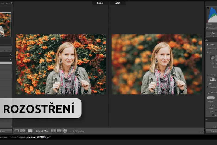
Task: Open the AdobeStock filename source dropdown
Action: tap(50, 137)
